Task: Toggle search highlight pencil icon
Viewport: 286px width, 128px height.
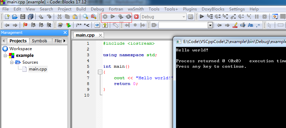Action: (x=235, y=25)
